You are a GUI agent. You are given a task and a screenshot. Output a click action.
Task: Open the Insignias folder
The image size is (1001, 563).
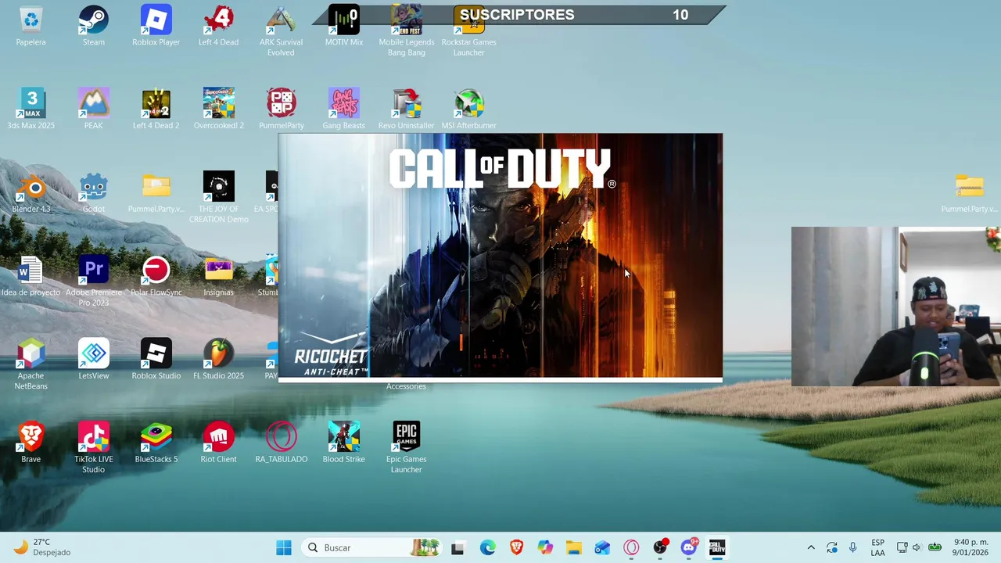click(x=218, y=277)
